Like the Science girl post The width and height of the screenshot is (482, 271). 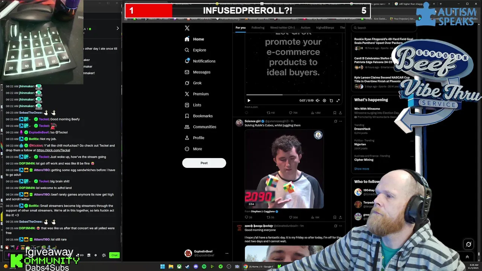click(x=293, y=217)
